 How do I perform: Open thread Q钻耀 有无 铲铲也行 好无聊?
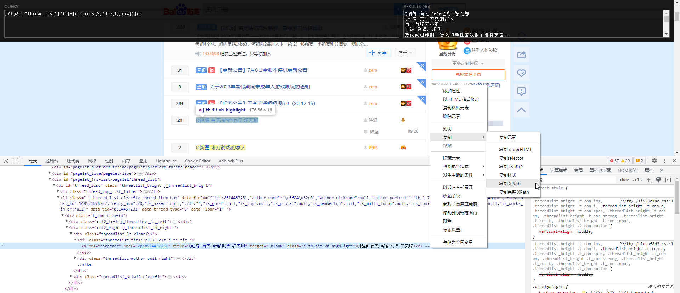coord(227,120)
